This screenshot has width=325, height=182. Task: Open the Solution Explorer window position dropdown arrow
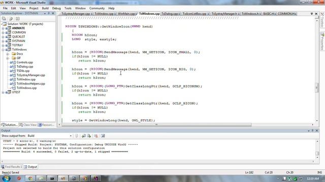pos(45,14)
